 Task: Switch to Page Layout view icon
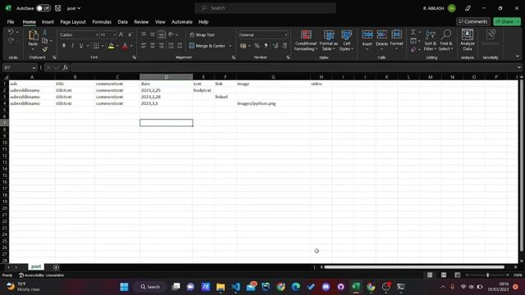coord(444,275)
